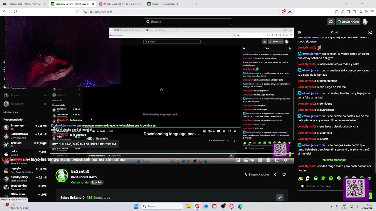This screenshot has width=376, height=211.
Task: Open the Brave extensions puzzle icon
Action: [x=337, y=12]
